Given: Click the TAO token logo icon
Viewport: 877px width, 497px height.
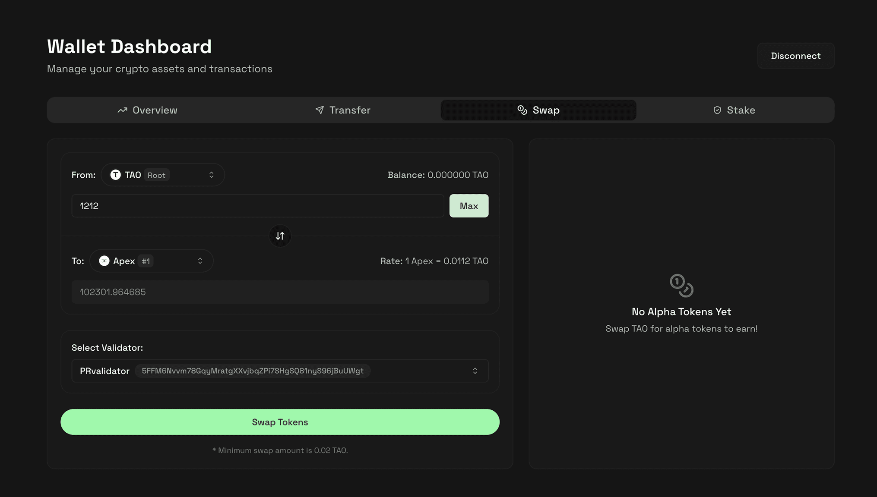Looking at the screenshot, I should pos(115,175).
